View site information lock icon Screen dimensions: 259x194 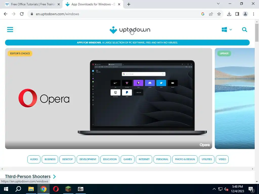[x=32, y=14]
